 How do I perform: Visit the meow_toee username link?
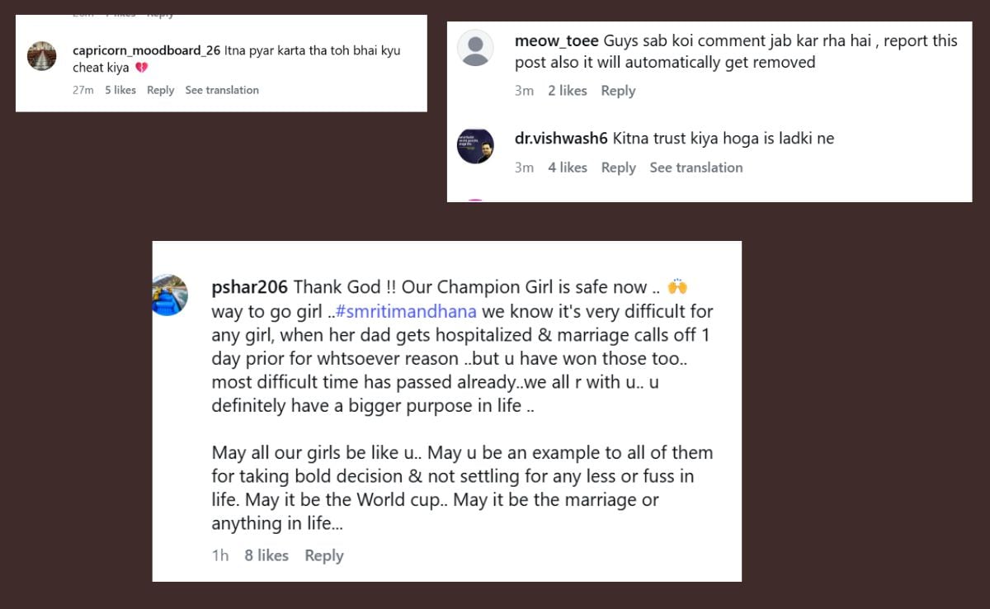click(x=557, y=40)
